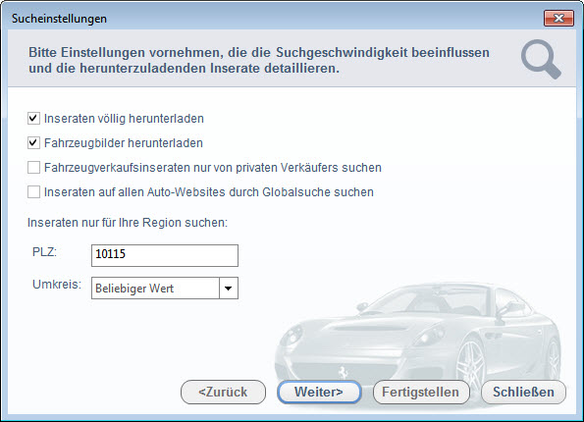Viewport: 584px width, 422px height.
Task: Enable search only from private Verkäufers
Action: click(x=33, y=168)
